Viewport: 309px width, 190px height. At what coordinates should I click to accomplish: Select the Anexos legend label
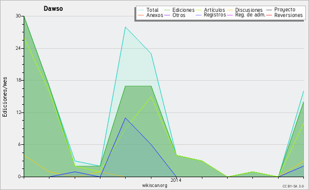click(154, 15)
